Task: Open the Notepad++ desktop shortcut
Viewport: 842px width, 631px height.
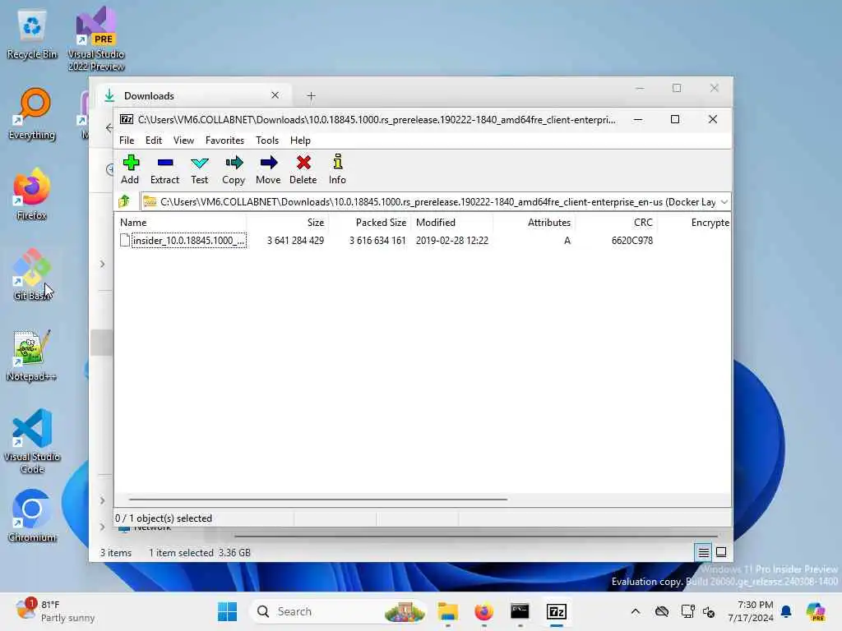Action: [32, 355]
